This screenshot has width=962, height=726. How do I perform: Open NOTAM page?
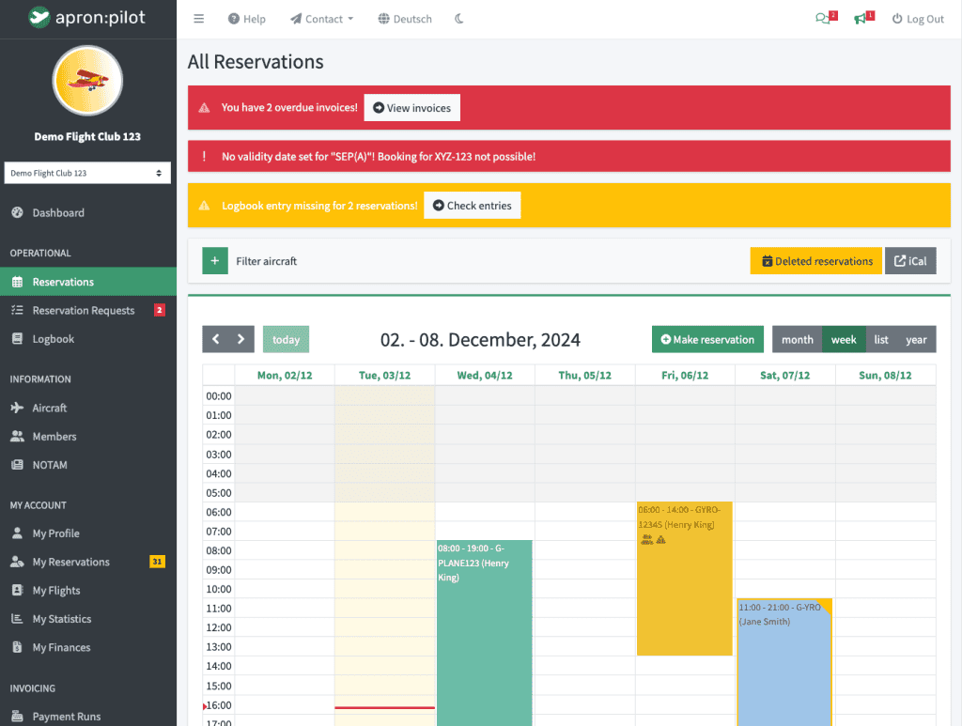[88, 465]
